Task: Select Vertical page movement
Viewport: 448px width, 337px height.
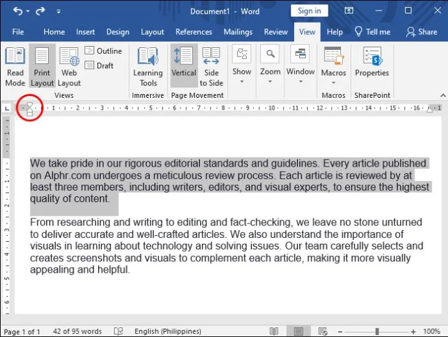Action: pos(184,65)
